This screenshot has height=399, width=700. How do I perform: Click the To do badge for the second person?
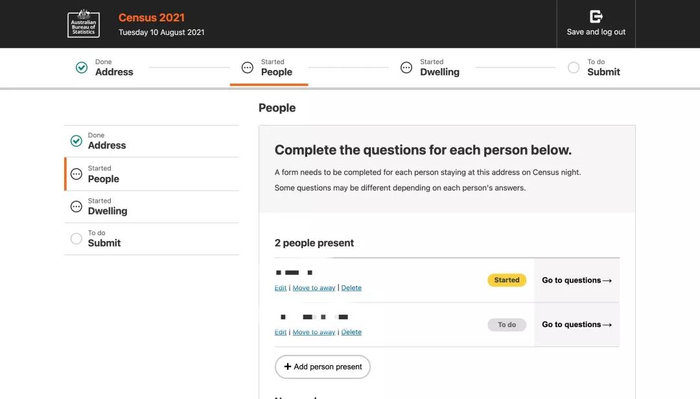[x=507, y=325]
